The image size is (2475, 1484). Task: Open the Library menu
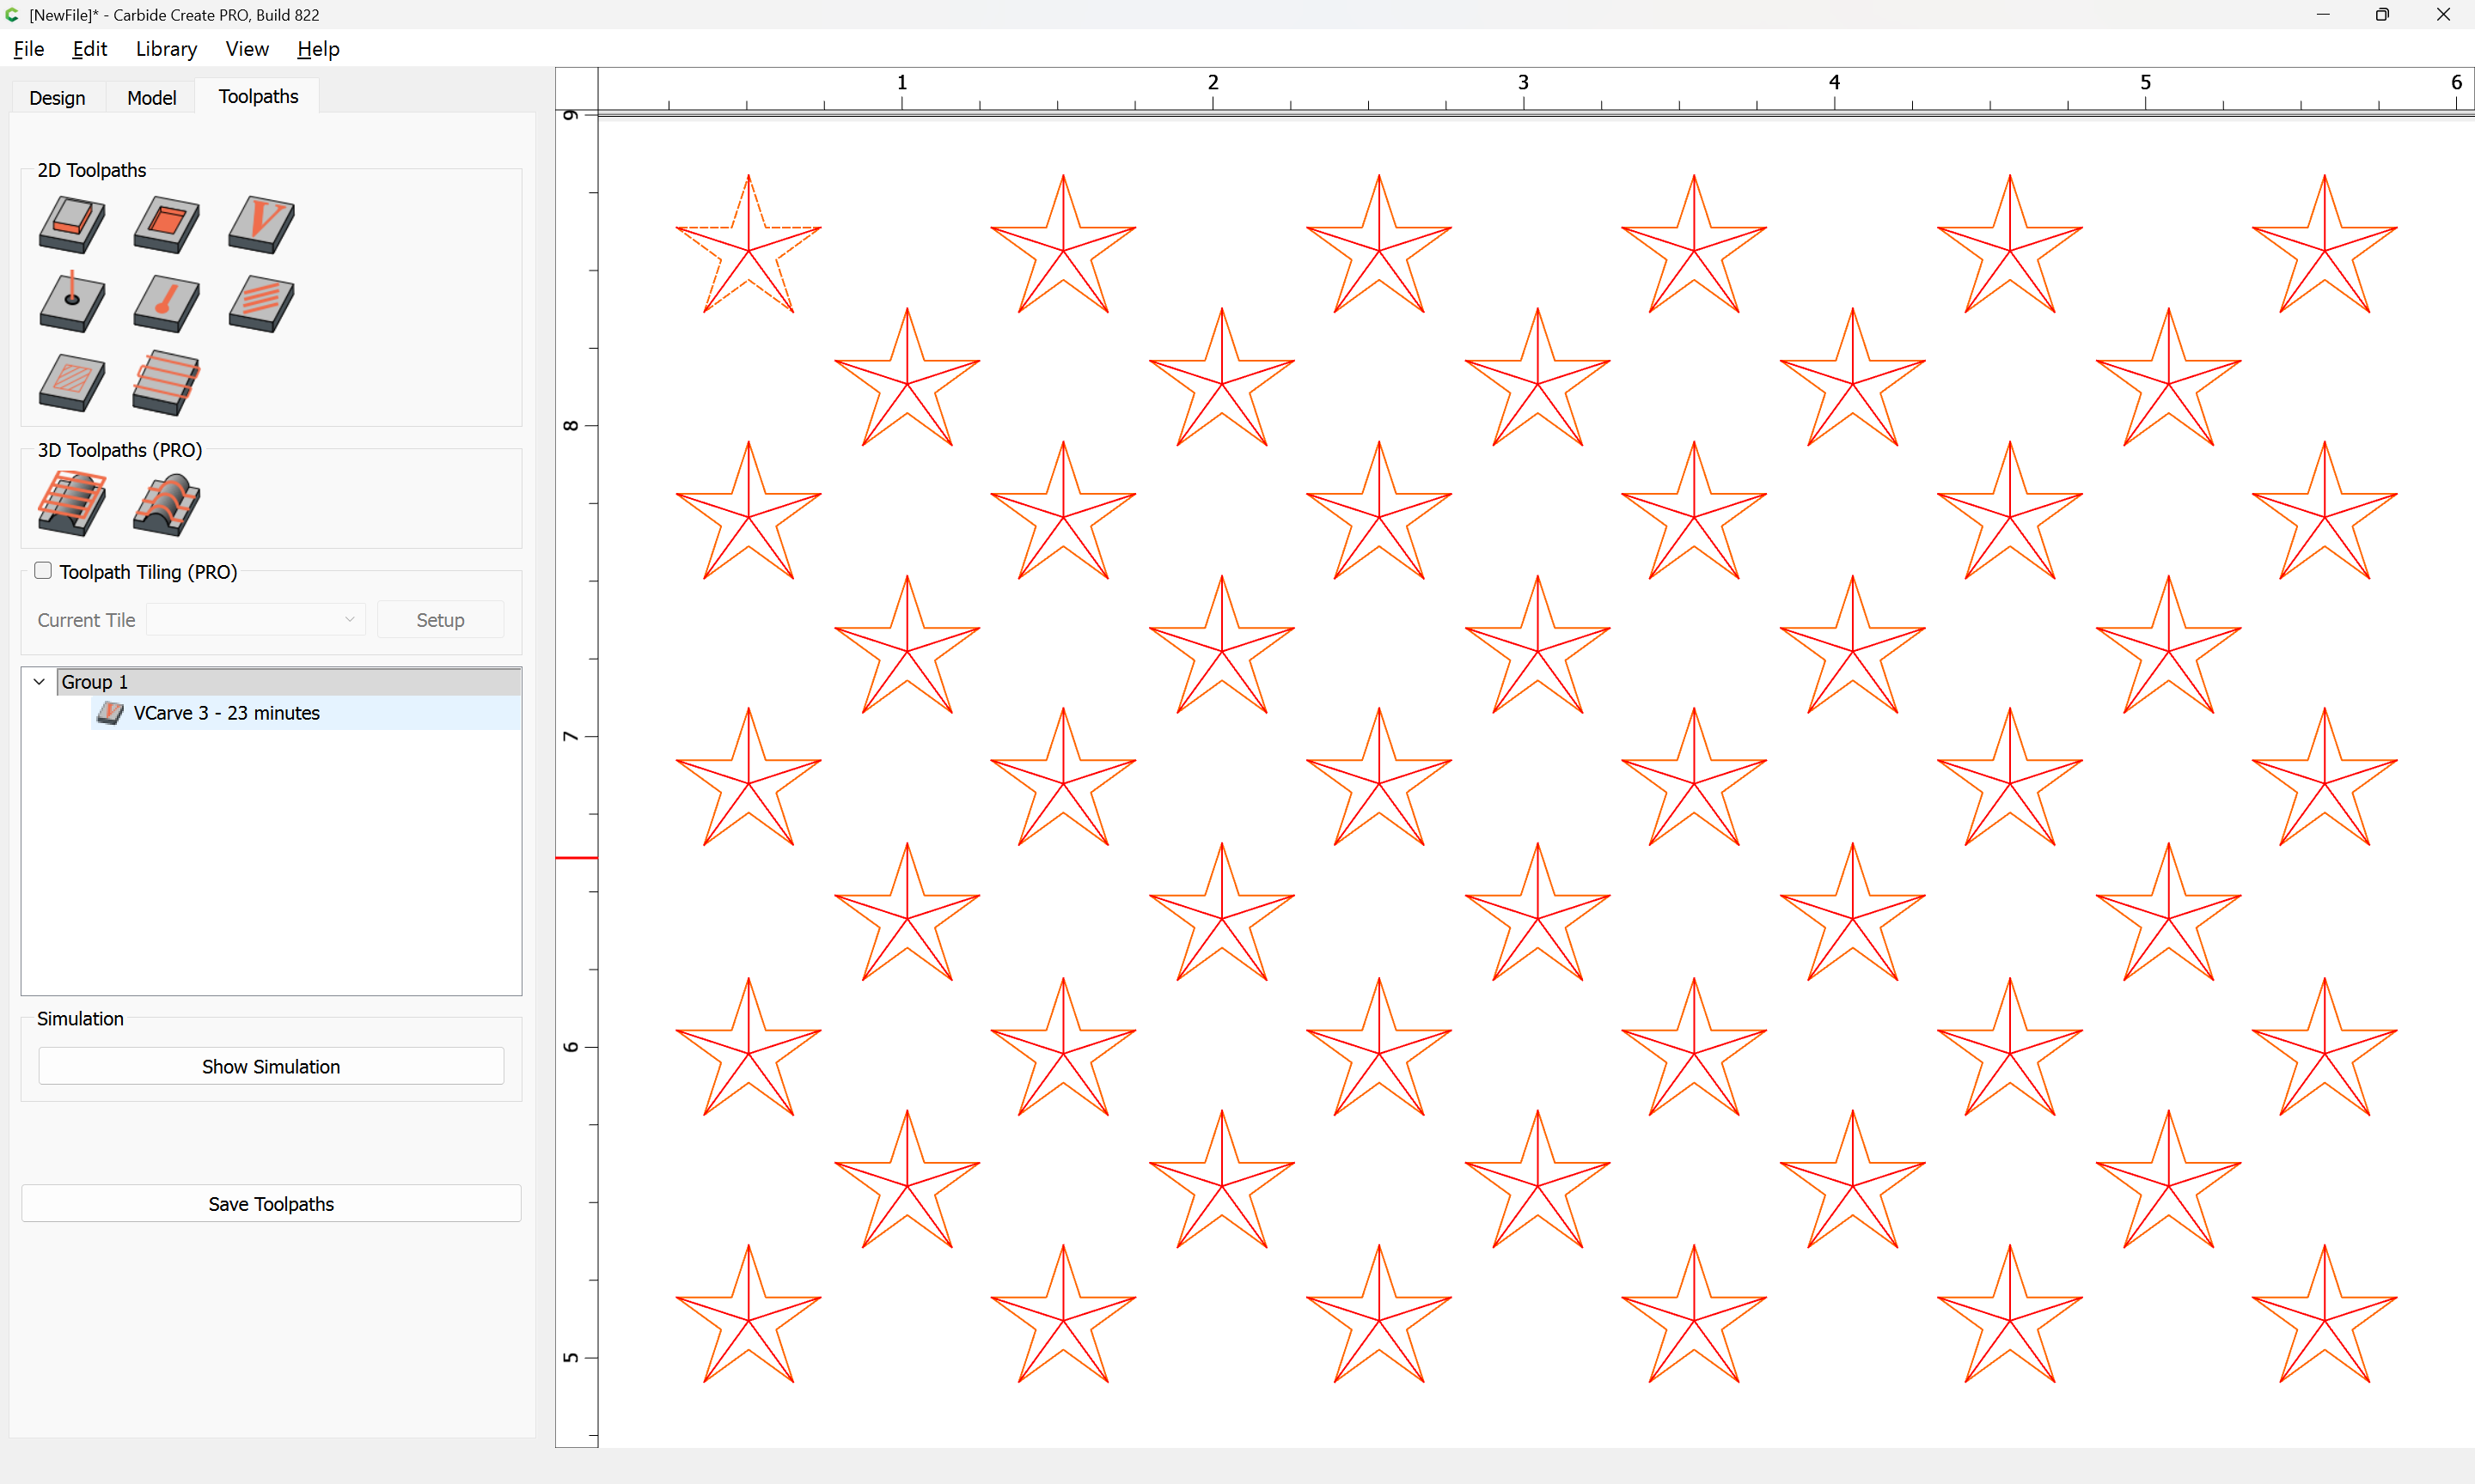point(166,49)
